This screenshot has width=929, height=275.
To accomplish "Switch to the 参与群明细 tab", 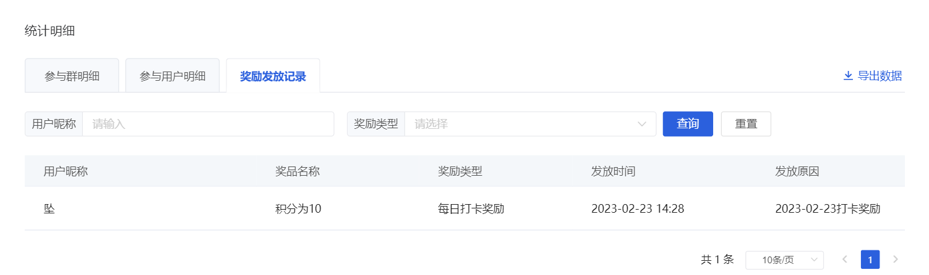I will [72, 76].
